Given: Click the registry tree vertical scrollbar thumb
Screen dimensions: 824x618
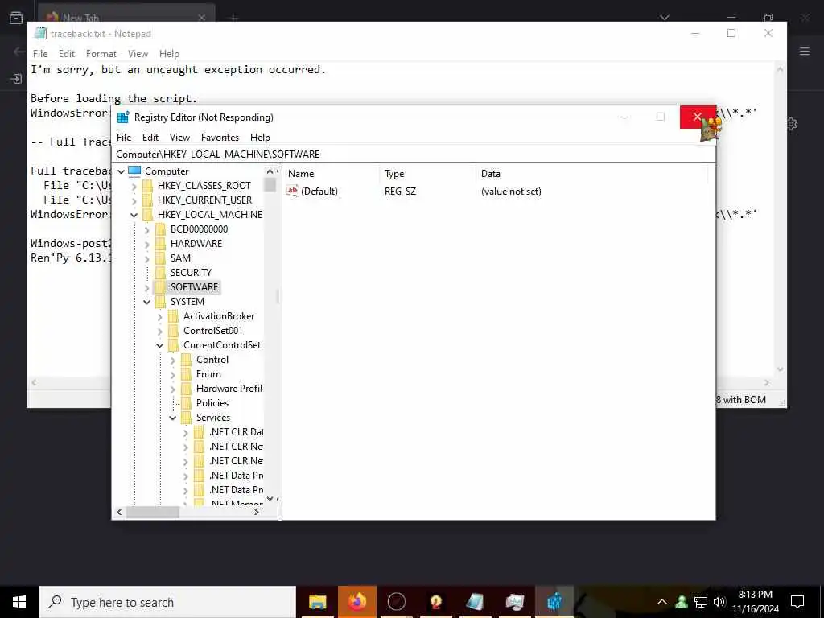Looking at the screenshot, I should coord(270,184).
